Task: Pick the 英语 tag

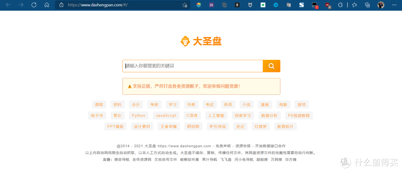Action: click(228, 104)
